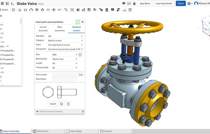Open the Midwest user account menu
Image resolution: width=210 pixels, height=134 pixels.
coord(202,3)
